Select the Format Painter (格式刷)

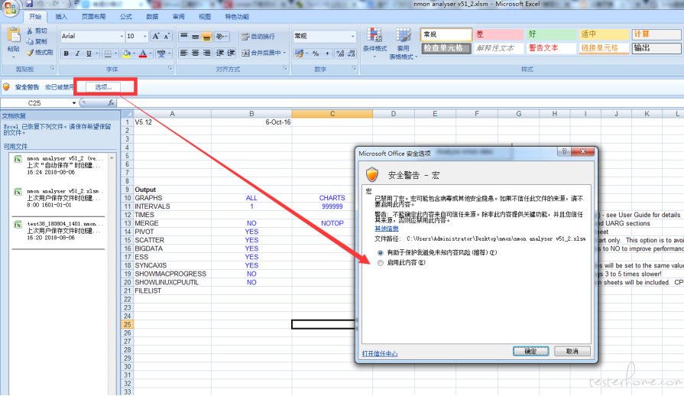tap(39, 52)
